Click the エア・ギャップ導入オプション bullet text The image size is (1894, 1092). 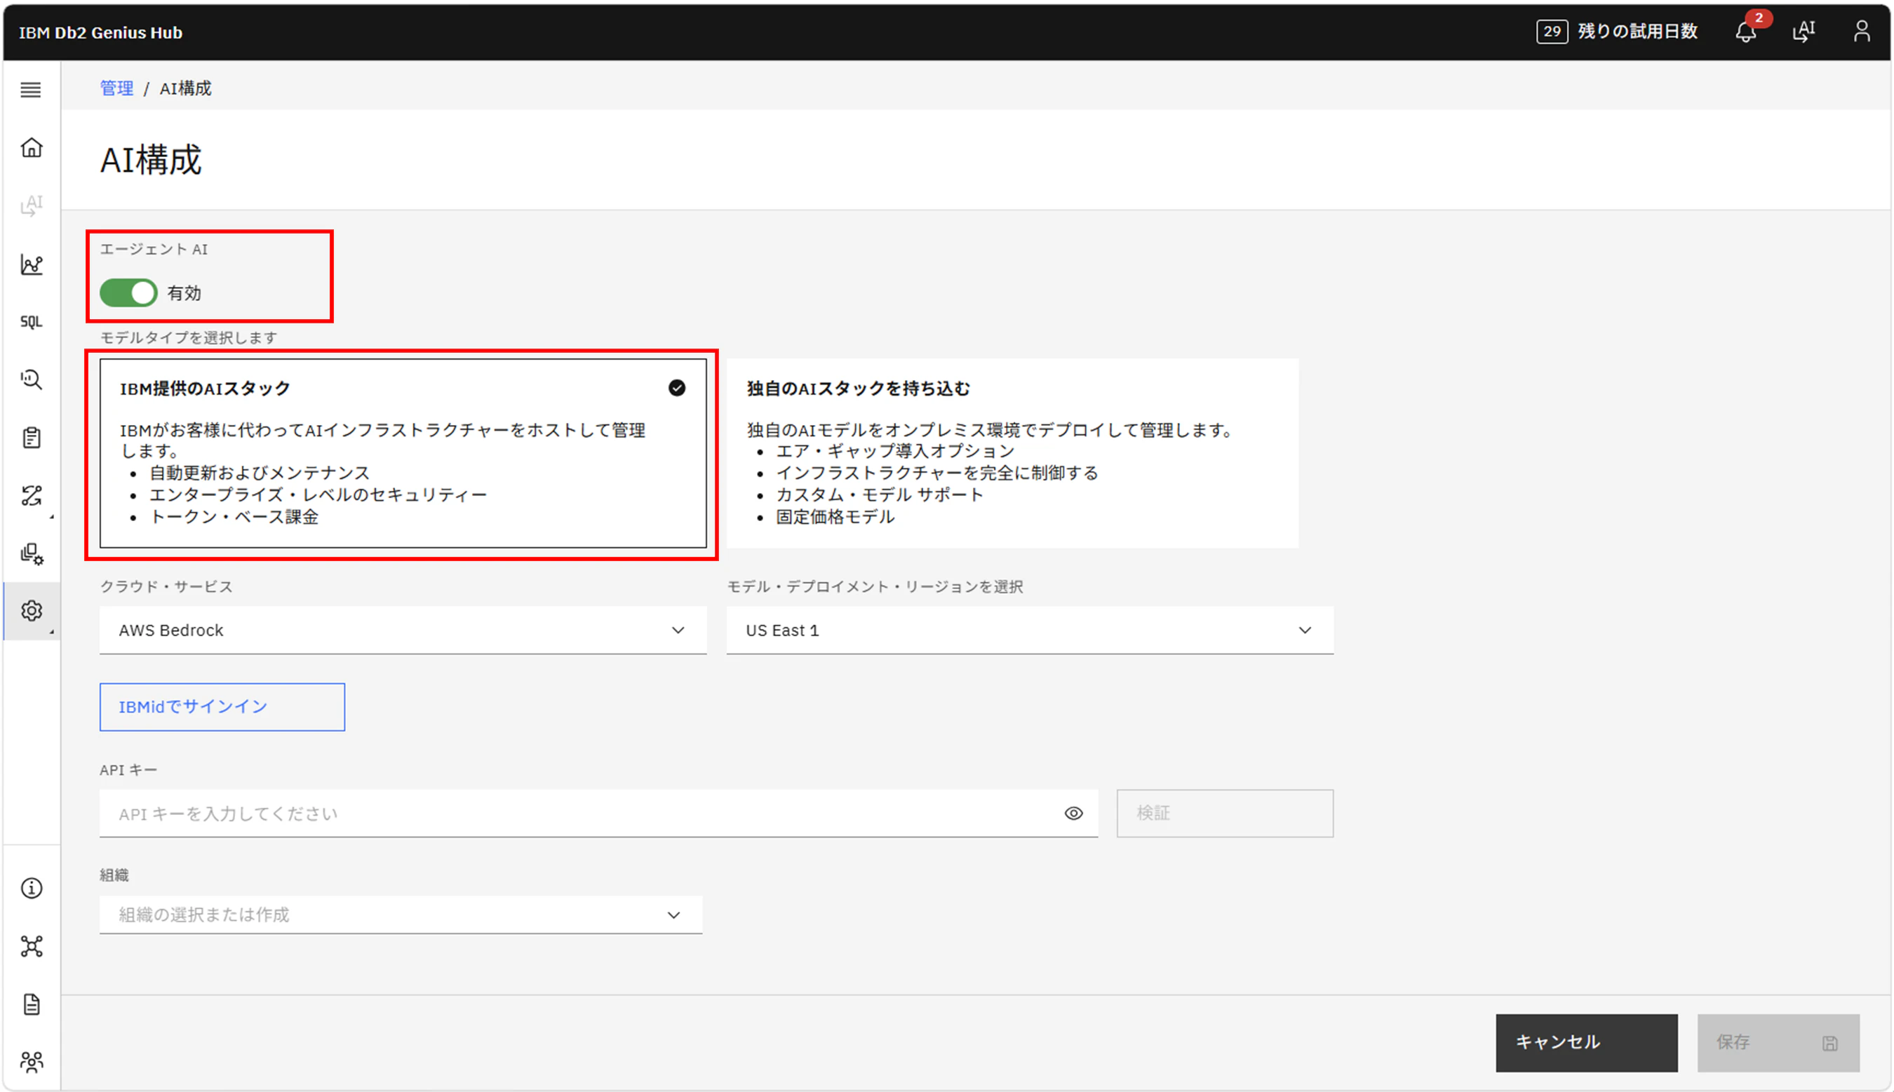(x=895, y=451)
